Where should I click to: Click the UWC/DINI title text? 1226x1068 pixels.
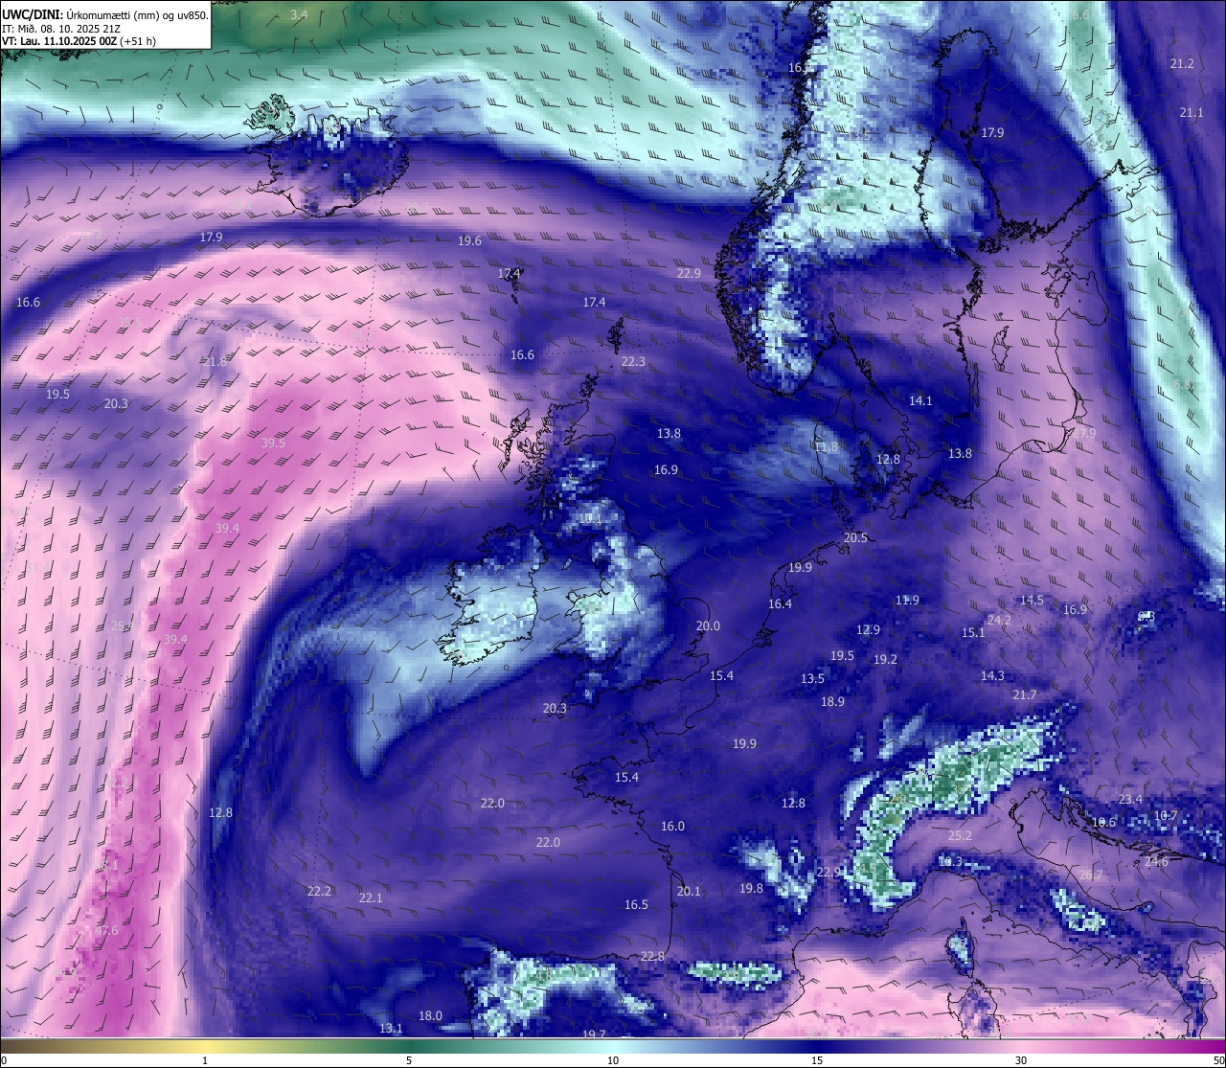[x=32, y=15]
